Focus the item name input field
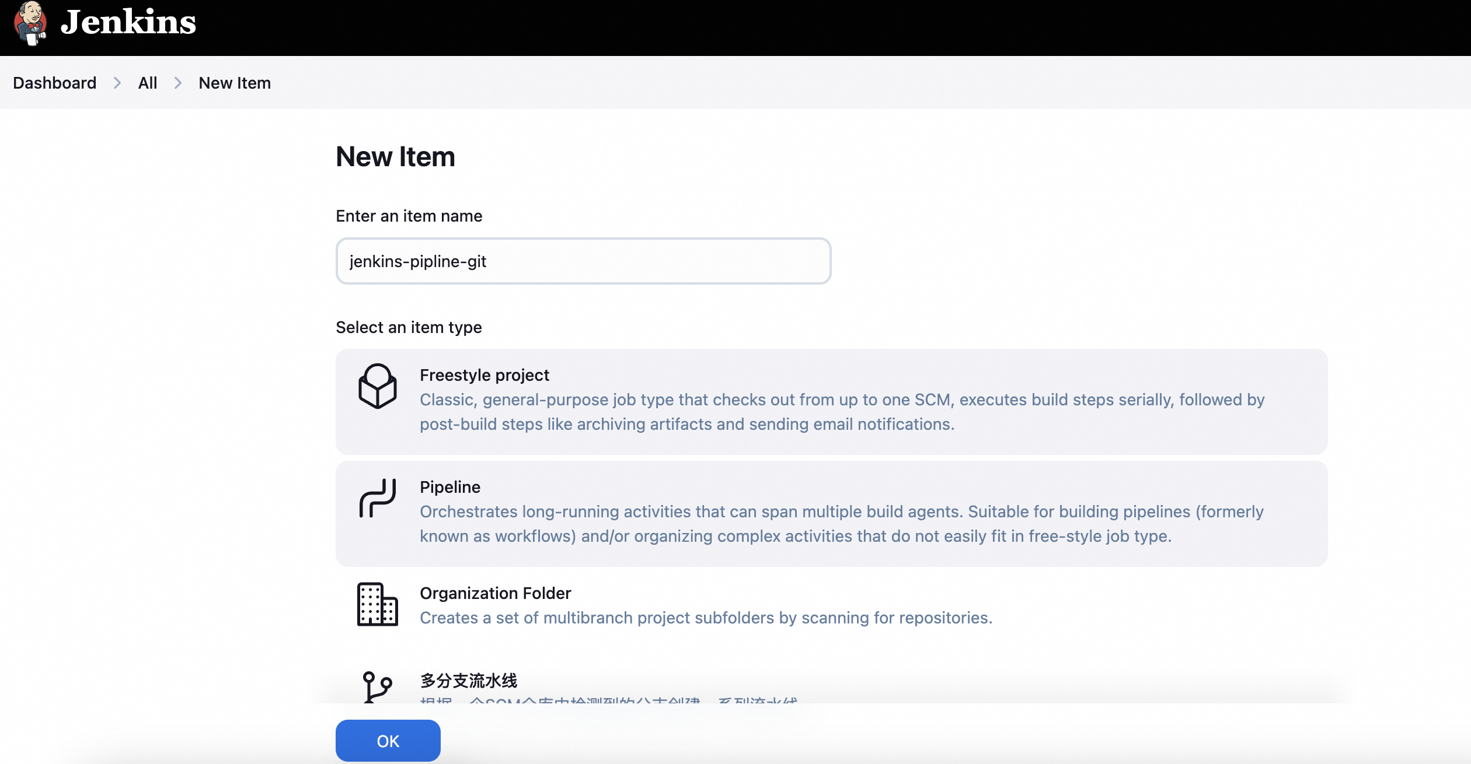Screen dimensions: 1471x764 [x=583, y=261]
